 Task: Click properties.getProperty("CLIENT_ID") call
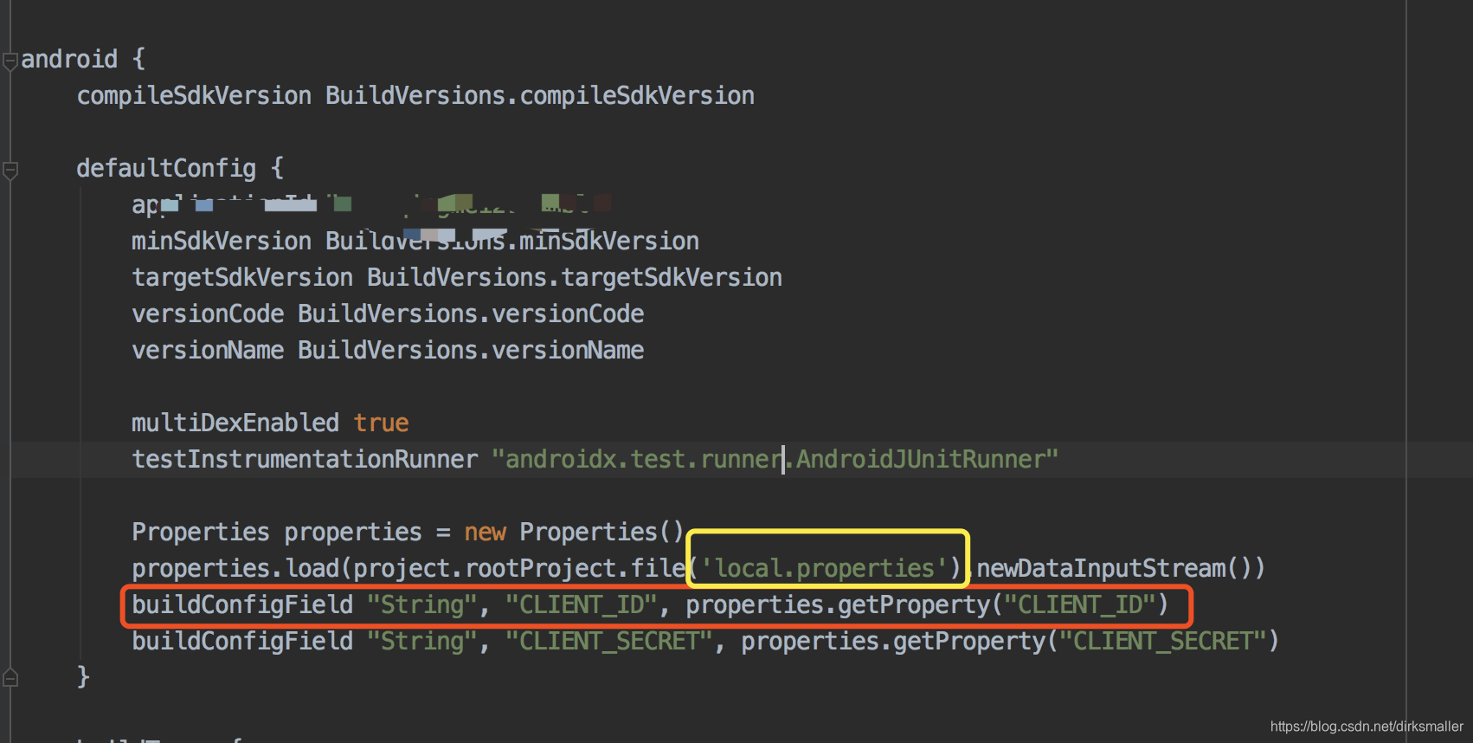coord(928,604)
